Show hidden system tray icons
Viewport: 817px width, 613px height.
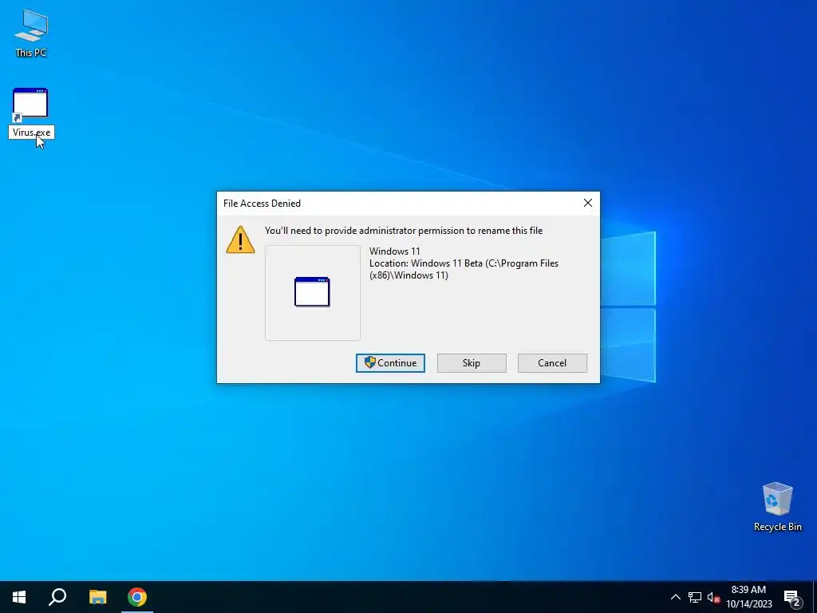point(675,597)
